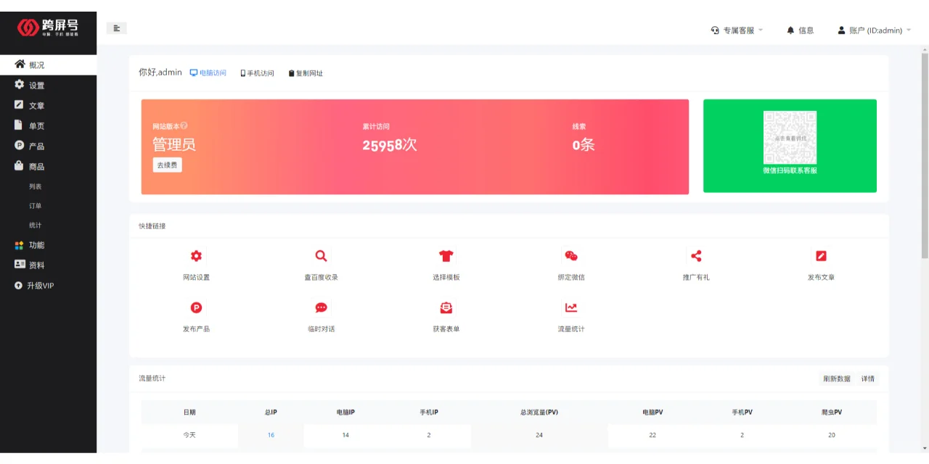Open the 升级VIP menu item

(34, 285)
